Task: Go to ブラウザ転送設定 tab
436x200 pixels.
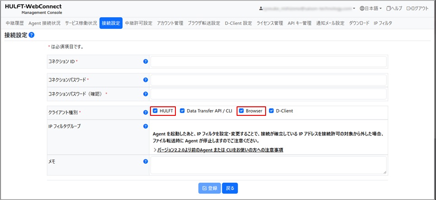Action: pyautogui.click(x=204, y=24)
